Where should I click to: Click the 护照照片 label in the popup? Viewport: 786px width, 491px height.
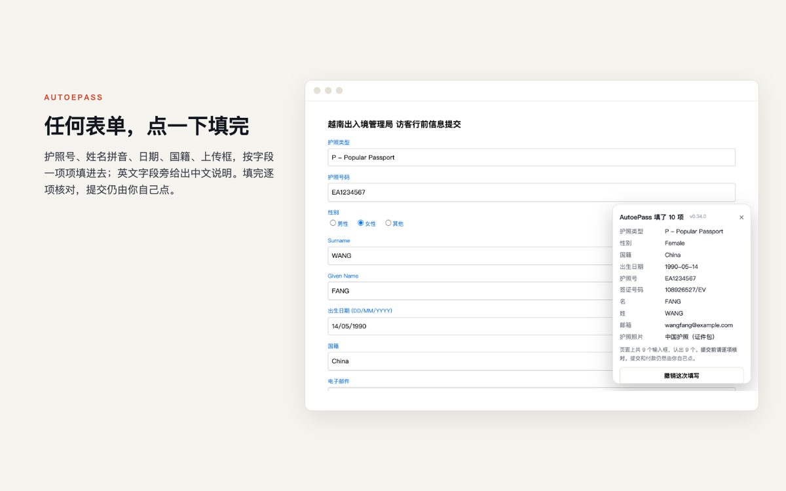pyautogui.click(x=631, y=337)
